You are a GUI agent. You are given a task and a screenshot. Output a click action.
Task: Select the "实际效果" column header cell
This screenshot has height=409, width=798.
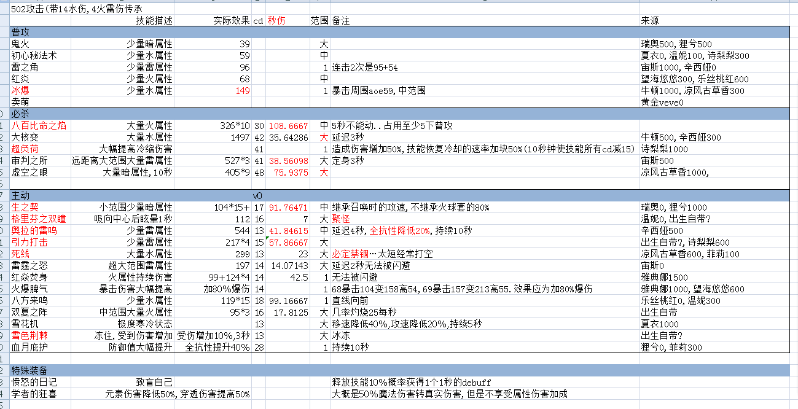pos(232,20)
